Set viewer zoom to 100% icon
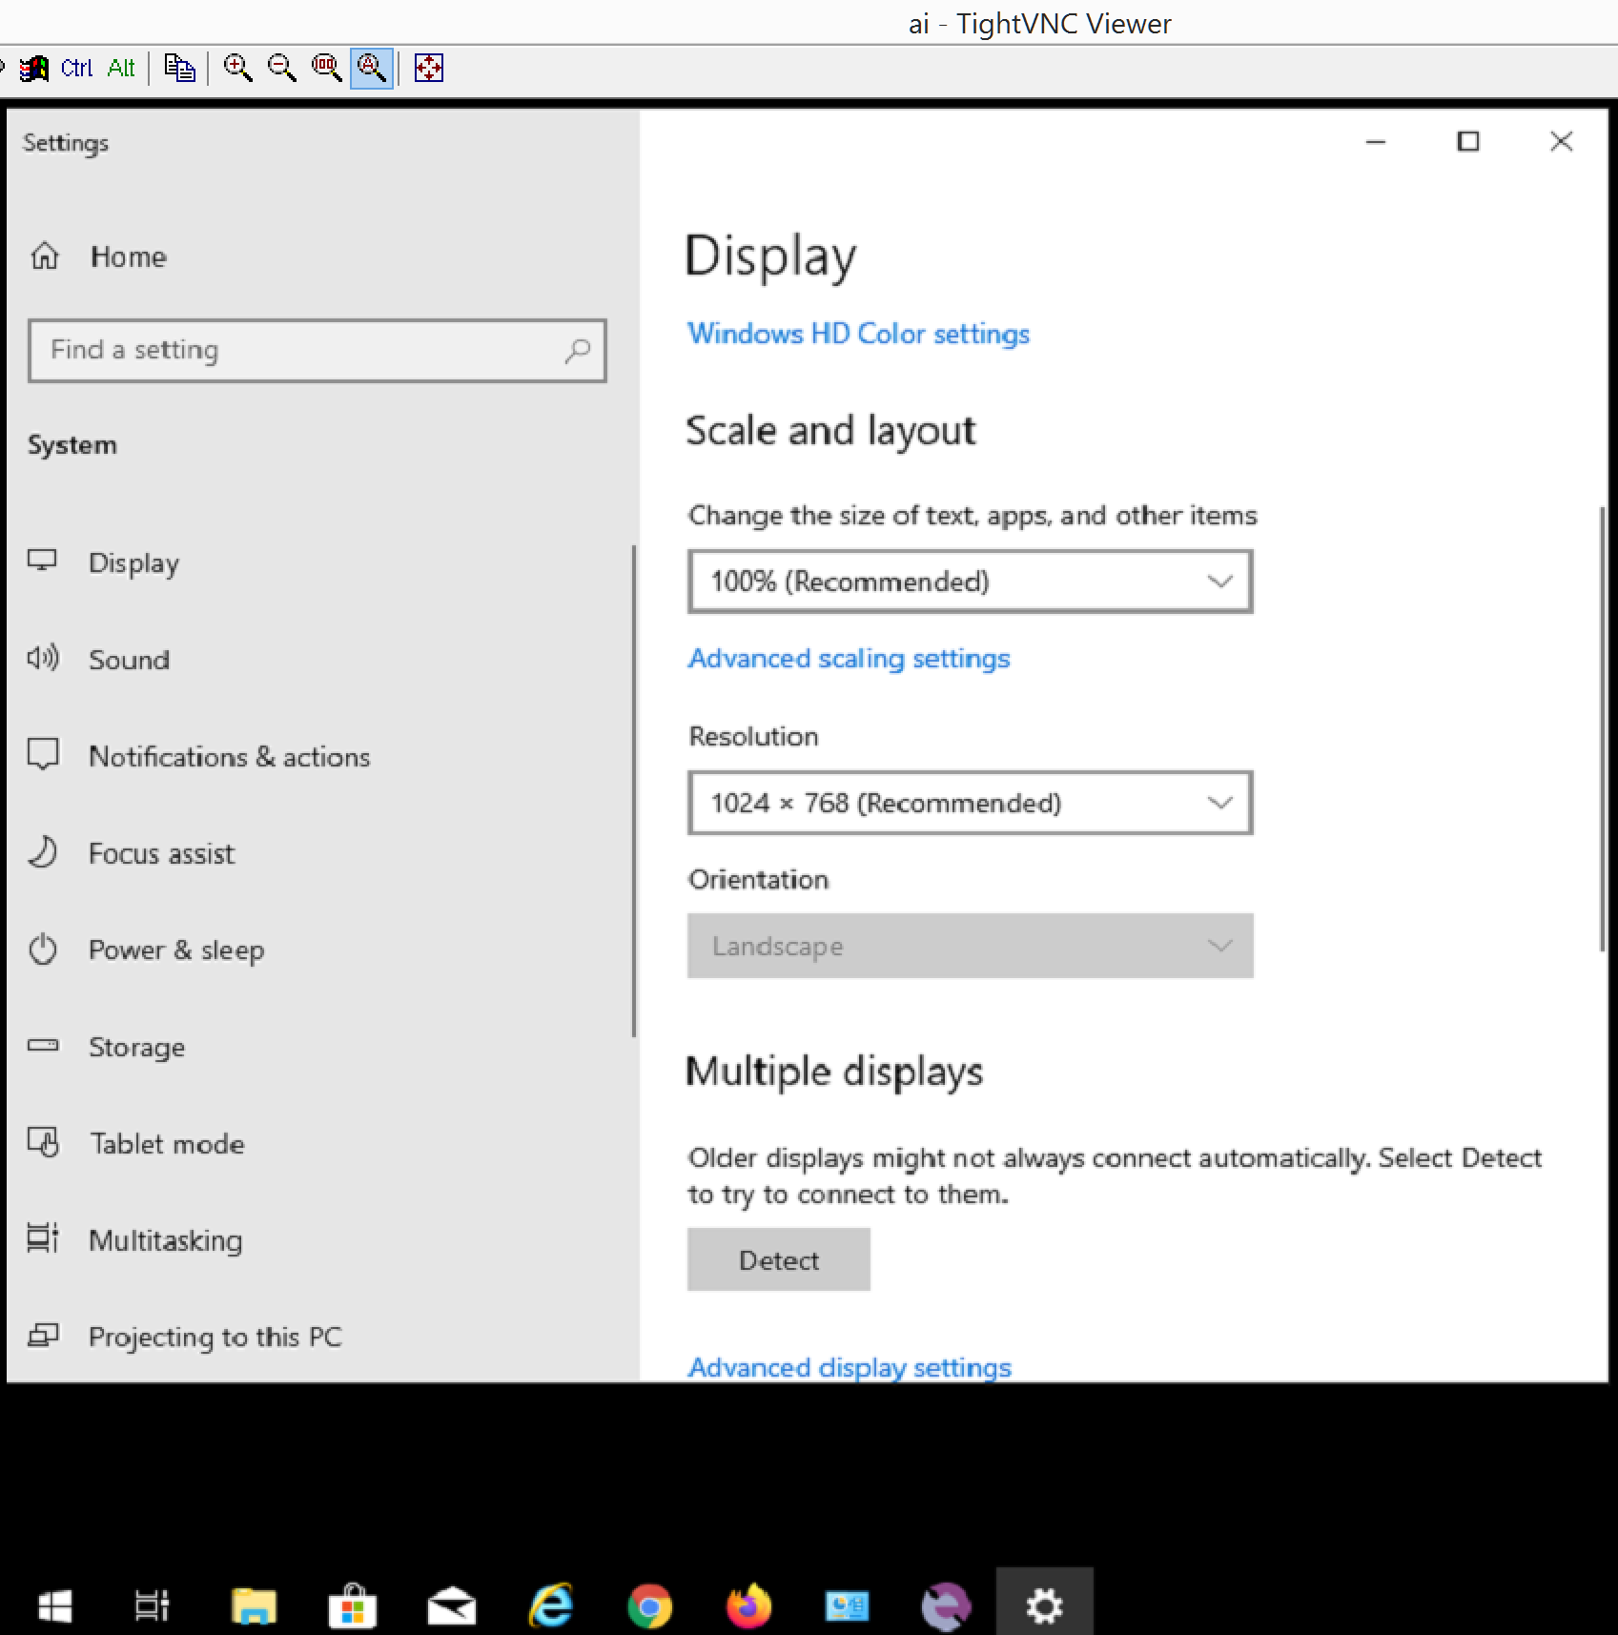Screen dimensions: 1618x1635 coord(326,68)
